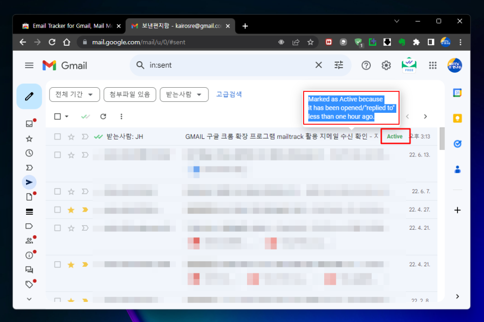Open the Google account avatar
The image size is (484, 322).
(x=454, y=66)
